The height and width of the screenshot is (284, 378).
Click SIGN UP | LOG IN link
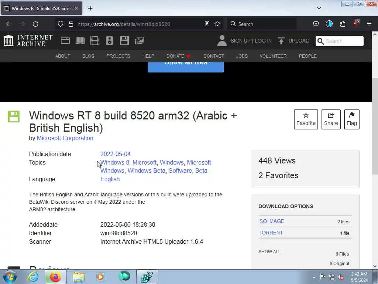pyautogui.click(x=251, y=41)
